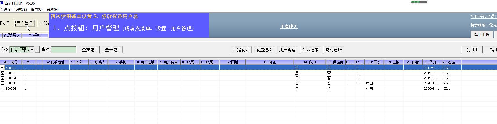497x124 pixels.
Task: Click the 否 供应商 cell in row S00004
Action: tap(329, 78)
